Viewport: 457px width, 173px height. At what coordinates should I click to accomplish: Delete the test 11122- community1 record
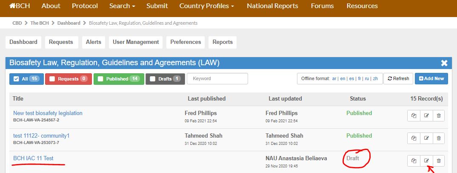439,138
